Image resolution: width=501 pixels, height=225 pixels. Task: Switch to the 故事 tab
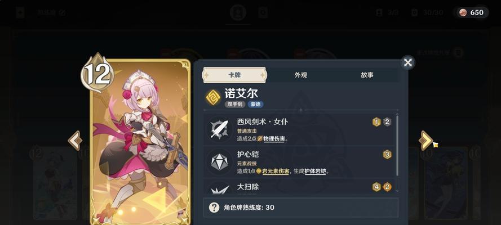[x=367, y=75]
